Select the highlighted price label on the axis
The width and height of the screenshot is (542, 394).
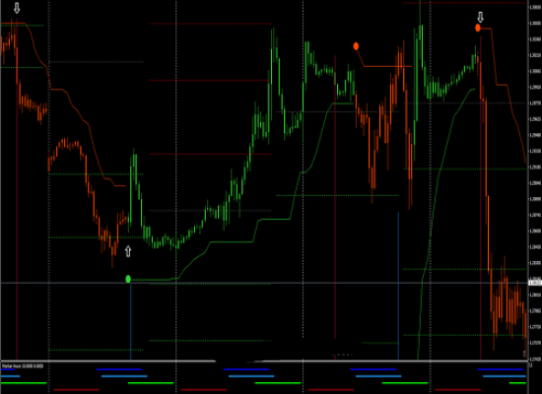pyautogui.click(x=535, y=283)
